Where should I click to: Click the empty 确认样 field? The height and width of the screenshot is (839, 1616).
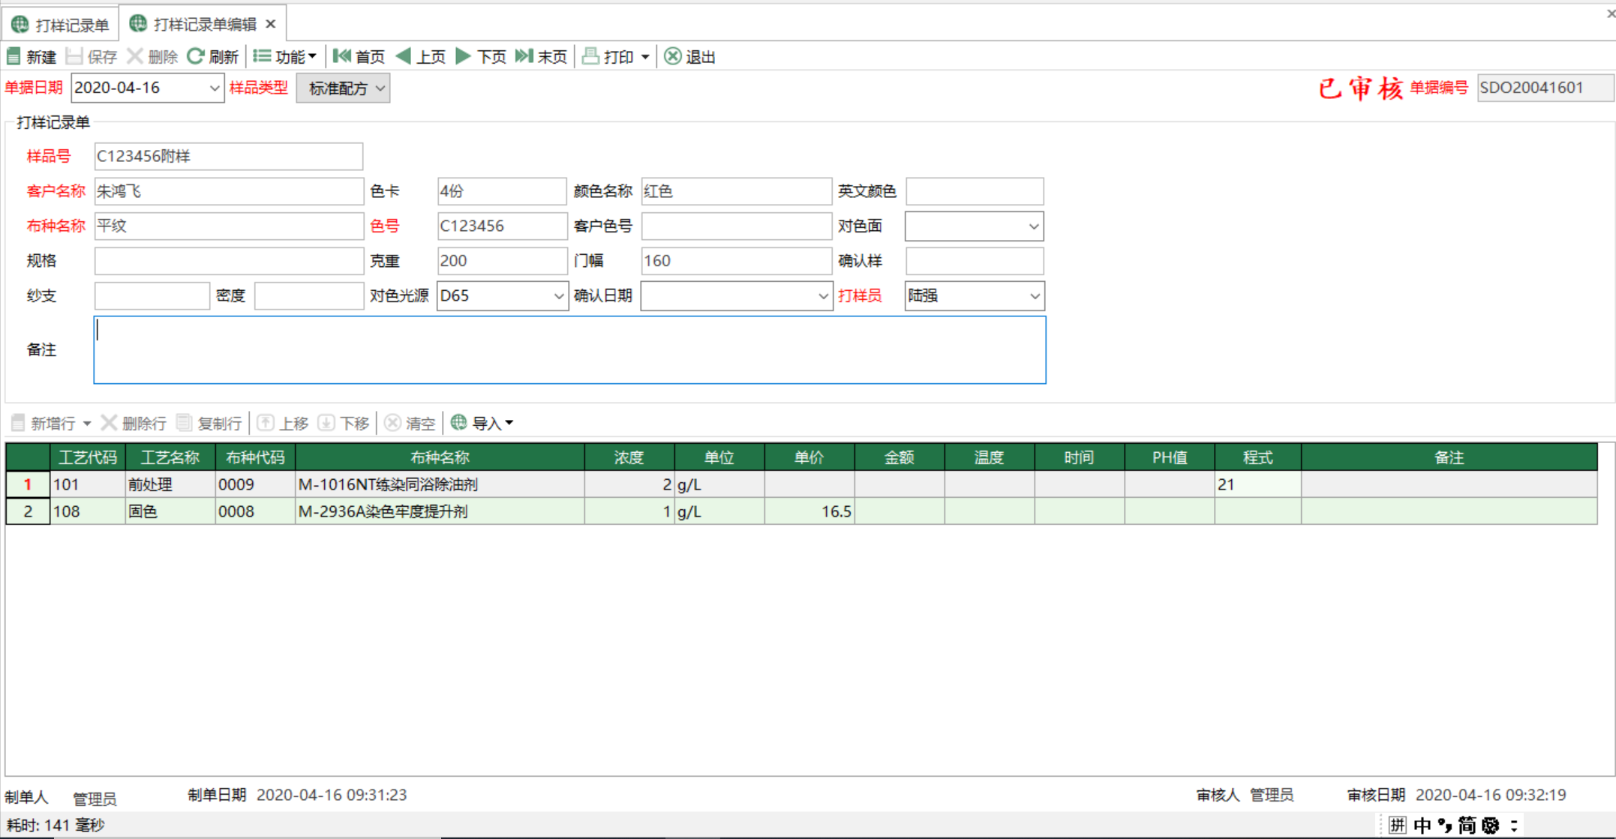click(x=975, y=261)
